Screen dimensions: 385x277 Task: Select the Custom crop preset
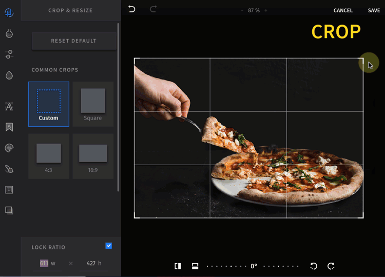pyautogui.click(x=49, y=104)
